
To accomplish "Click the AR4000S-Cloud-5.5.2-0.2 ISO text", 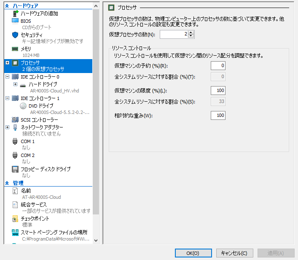I will [60, 112].
